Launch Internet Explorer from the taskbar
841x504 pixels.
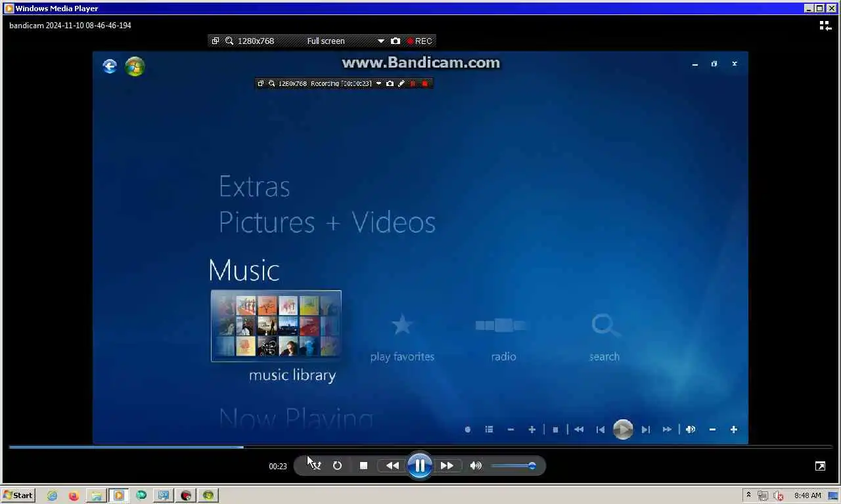52,495
